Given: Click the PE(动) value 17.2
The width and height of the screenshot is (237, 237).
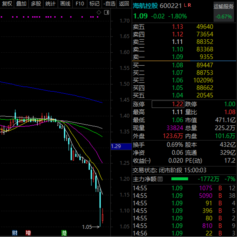Looking at the screenshot, I should [230, 160].
